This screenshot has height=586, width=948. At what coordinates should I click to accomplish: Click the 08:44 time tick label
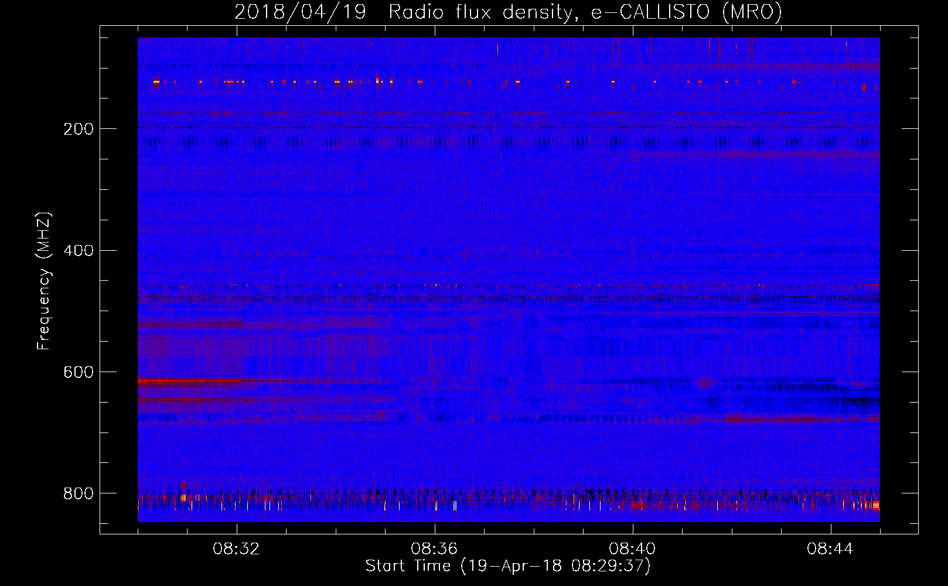pyautogui.click(x=830, y=549)
